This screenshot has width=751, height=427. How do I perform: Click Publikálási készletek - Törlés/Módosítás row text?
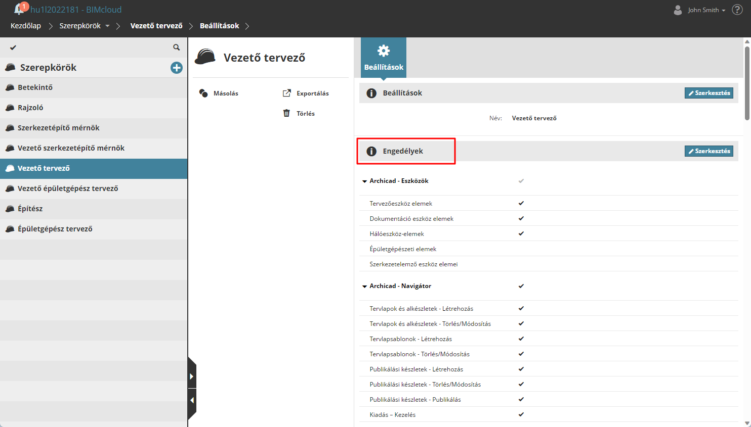click(425, 385)
